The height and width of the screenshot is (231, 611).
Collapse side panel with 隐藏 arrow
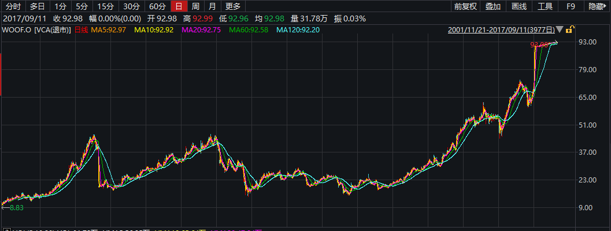(x=598, y=7)
